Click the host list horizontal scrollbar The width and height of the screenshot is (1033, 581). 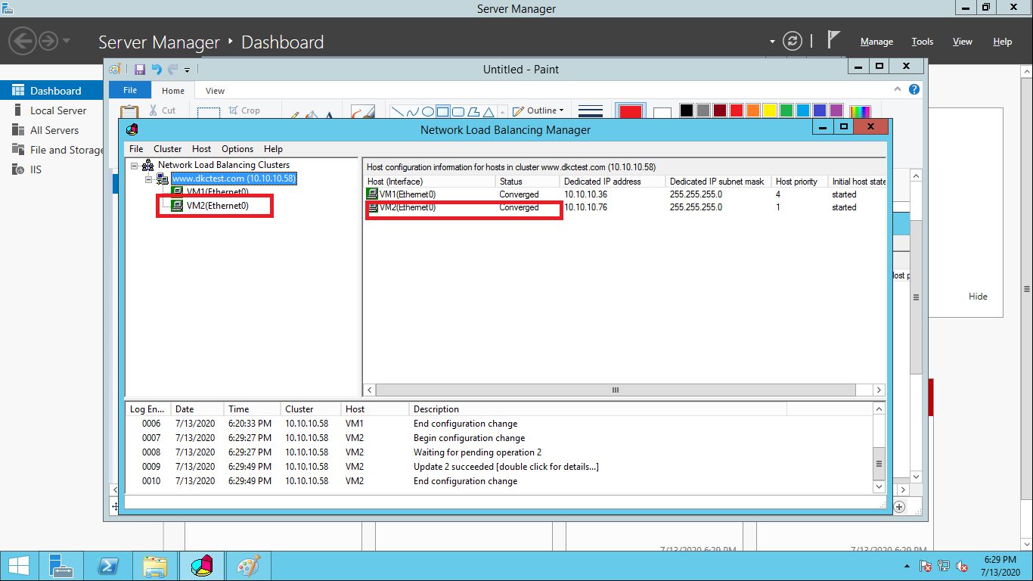(616, 390)
